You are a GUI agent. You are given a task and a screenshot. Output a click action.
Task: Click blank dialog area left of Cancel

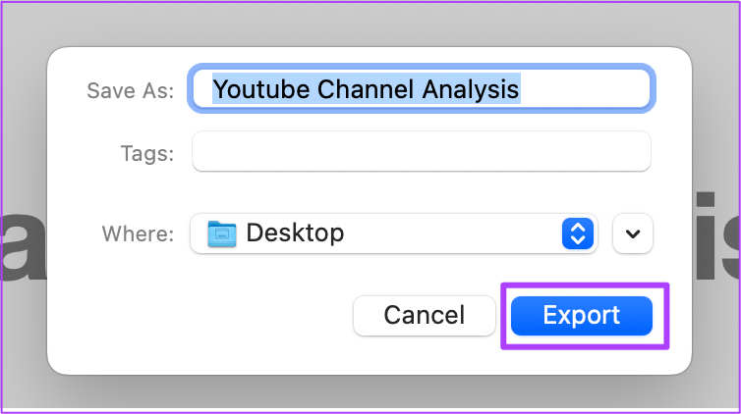pyautogui.click(x=199, y=316)
